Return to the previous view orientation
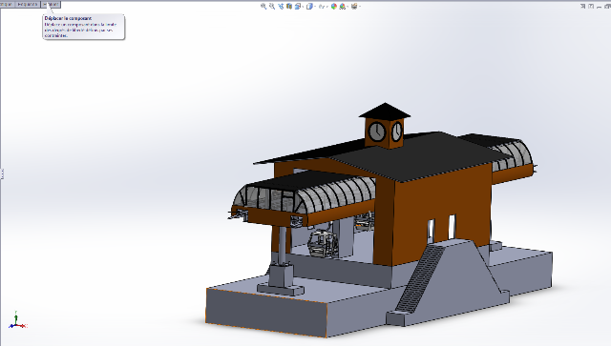Screen dimensions: 611x346 [x=281, y=7]
